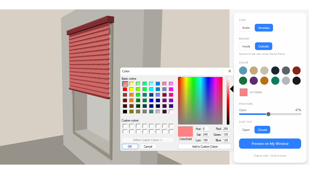
Task: Close the Color dialog with the X
Action: tap(230, 71)
